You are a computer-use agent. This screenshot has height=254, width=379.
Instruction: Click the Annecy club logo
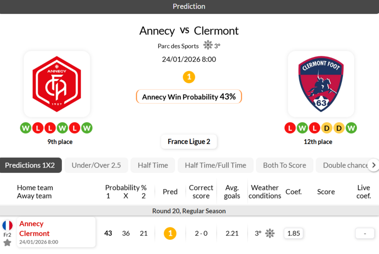(57, 84)
